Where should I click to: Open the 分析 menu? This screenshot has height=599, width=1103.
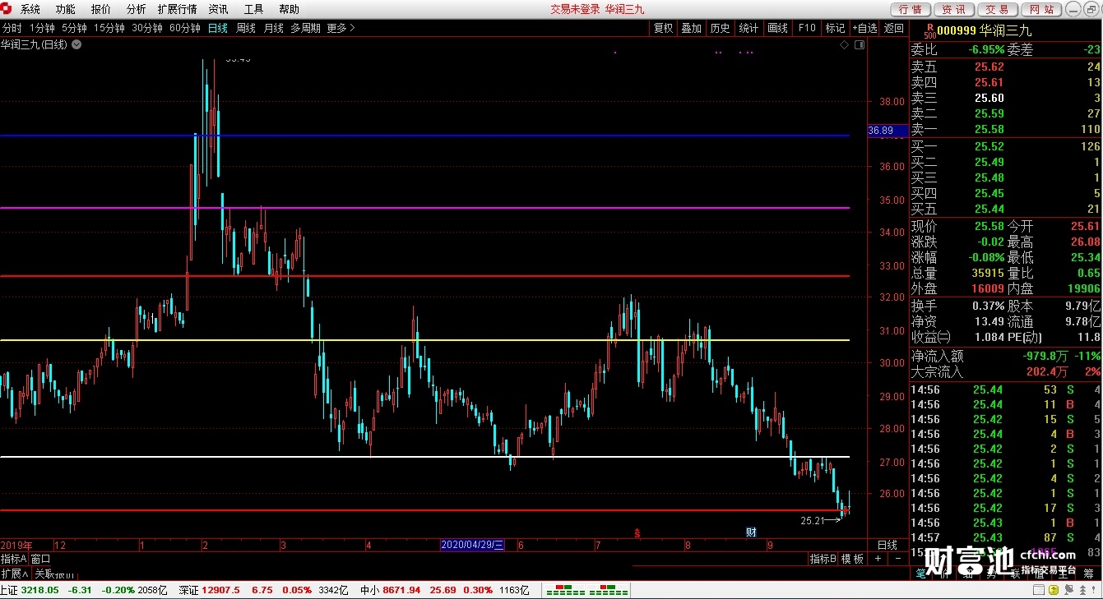136,9
